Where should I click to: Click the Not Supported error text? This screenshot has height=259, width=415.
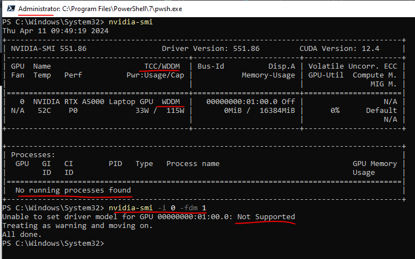click(x=266, y=216)
